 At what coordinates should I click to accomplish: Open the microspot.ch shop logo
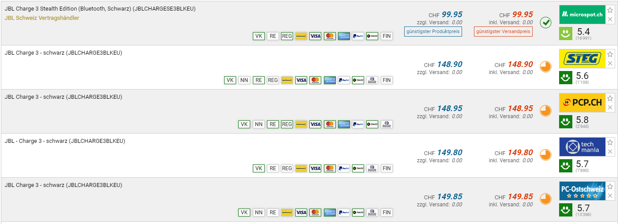582,15
